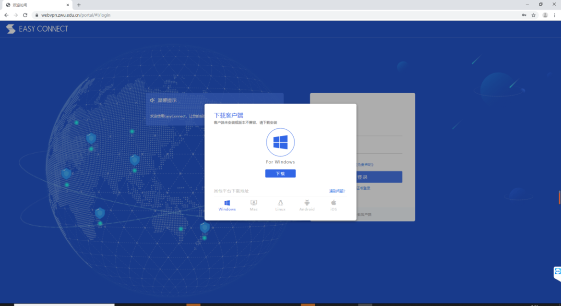Screen dimensions: 561x306
Task: Open a new browser tab
Action: point(79,5)
